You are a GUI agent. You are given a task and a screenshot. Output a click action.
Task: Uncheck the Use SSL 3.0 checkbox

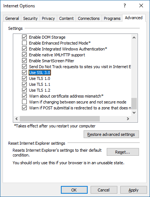coord(25,73)
